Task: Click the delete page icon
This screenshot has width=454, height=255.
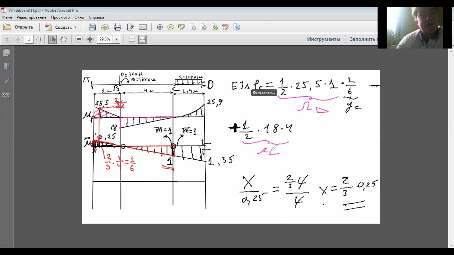Action: pyautogui.click(x=193, y=27)
